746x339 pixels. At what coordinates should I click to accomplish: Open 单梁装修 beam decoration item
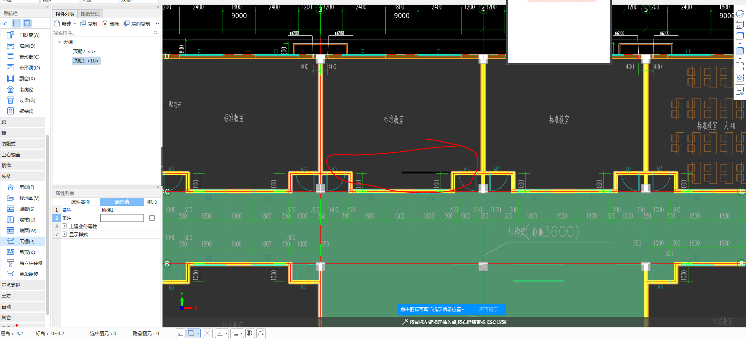[23, 274]
